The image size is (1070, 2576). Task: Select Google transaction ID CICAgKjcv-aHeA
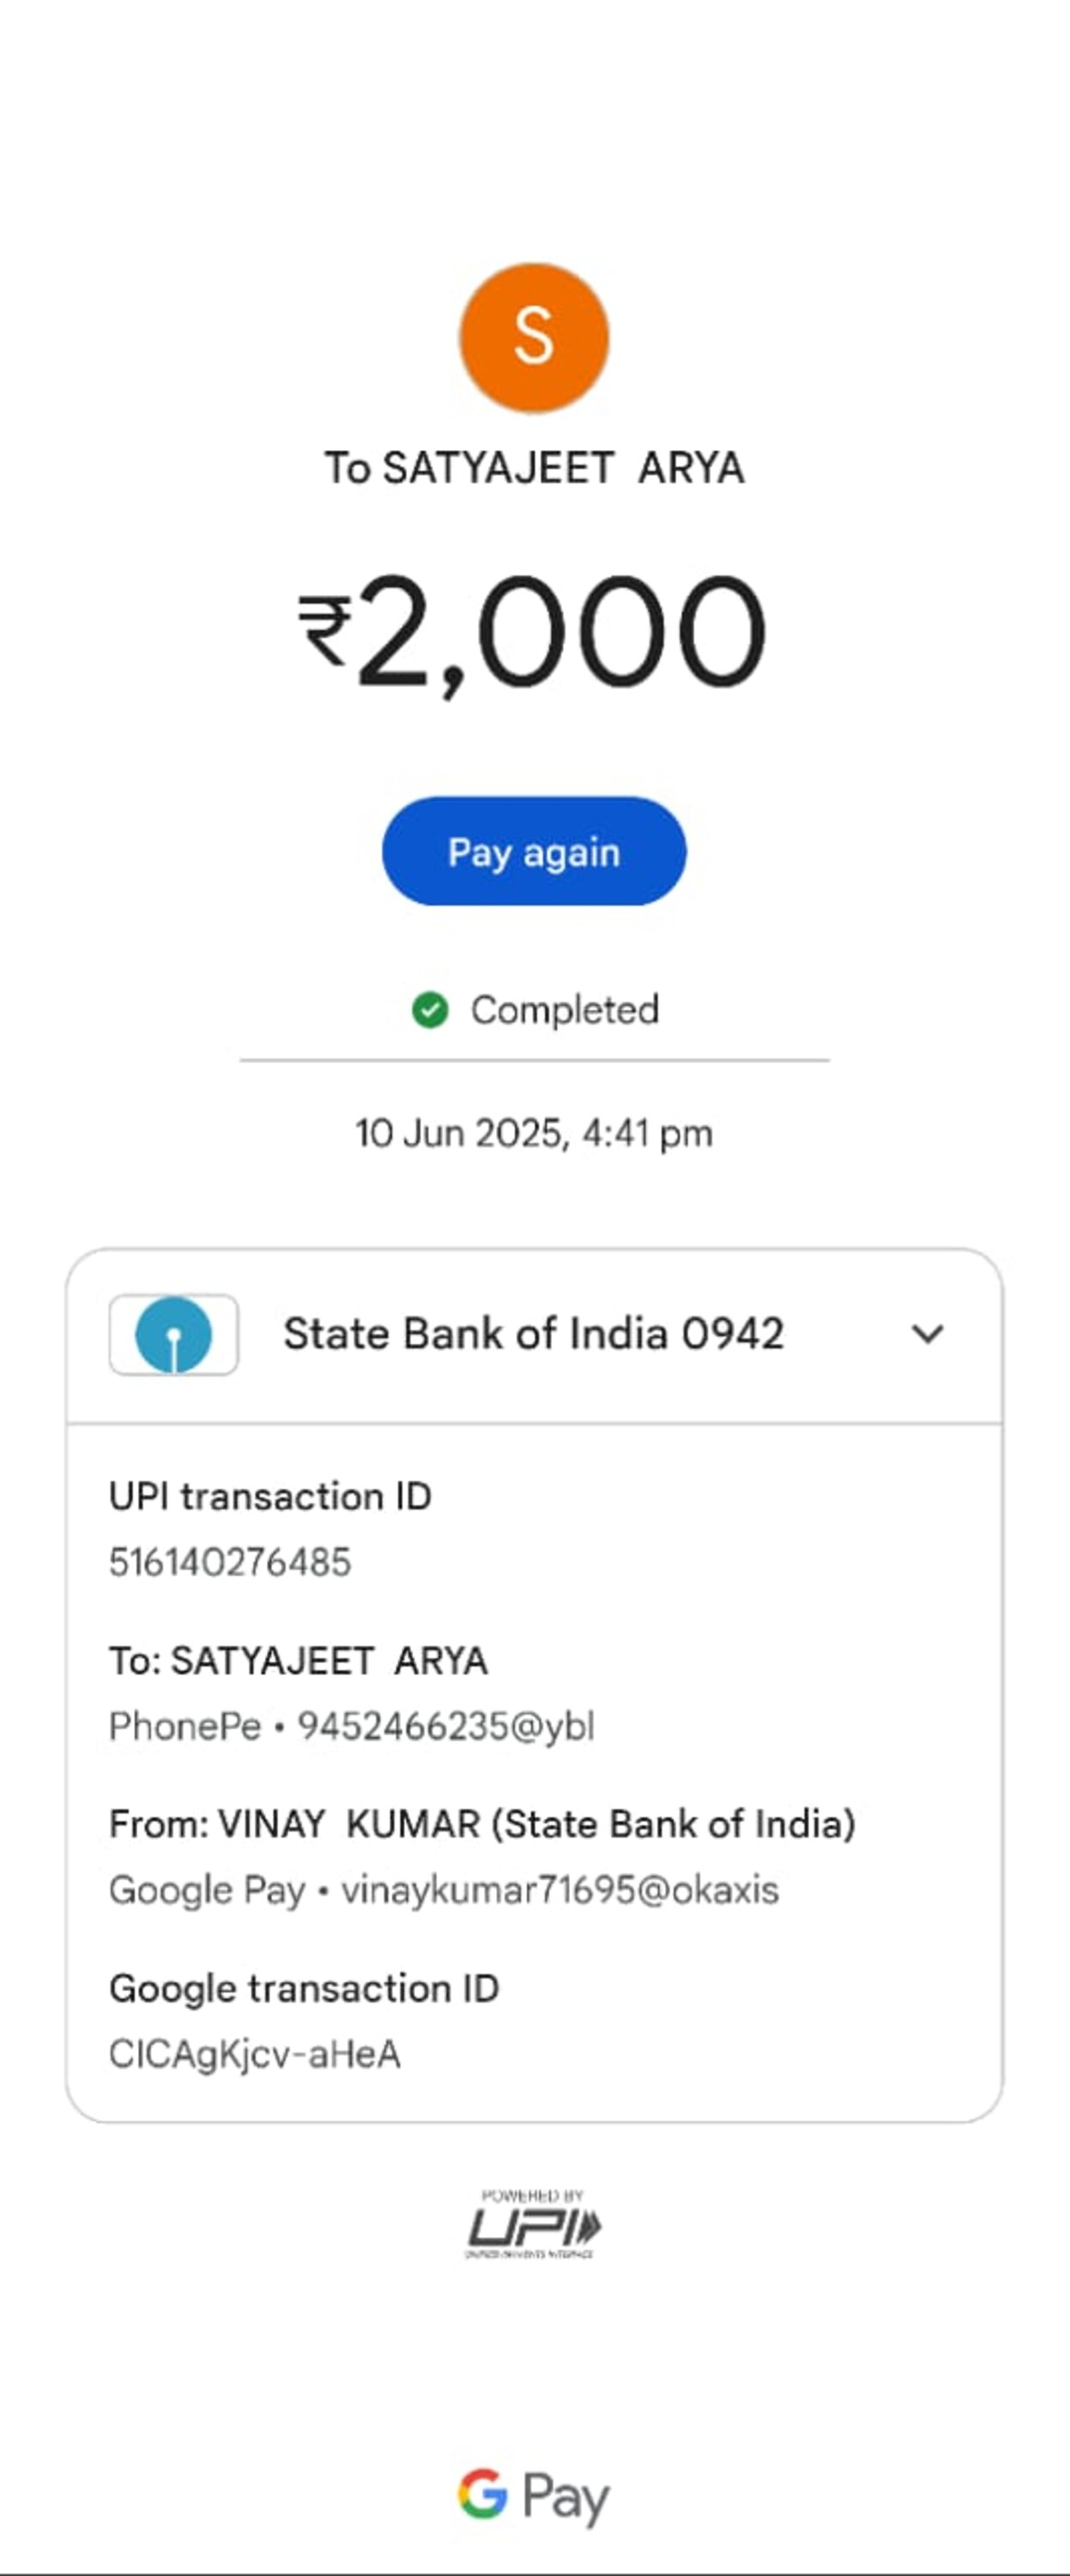click(255, 2054)
